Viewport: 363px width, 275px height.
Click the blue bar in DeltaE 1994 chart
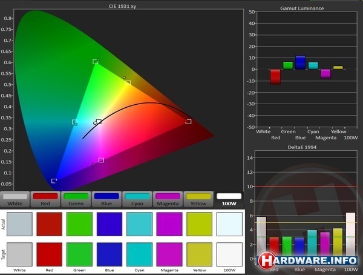(299, 246)
